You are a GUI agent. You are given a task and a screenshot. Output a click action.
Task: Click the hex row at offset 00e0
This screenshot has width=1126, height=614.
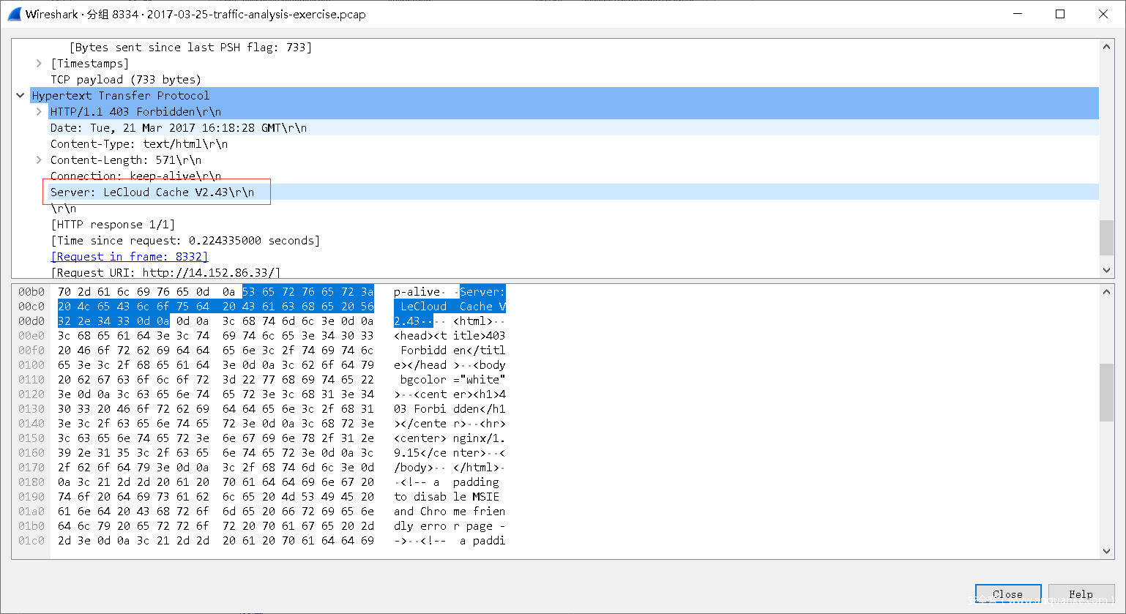[215, 336]
